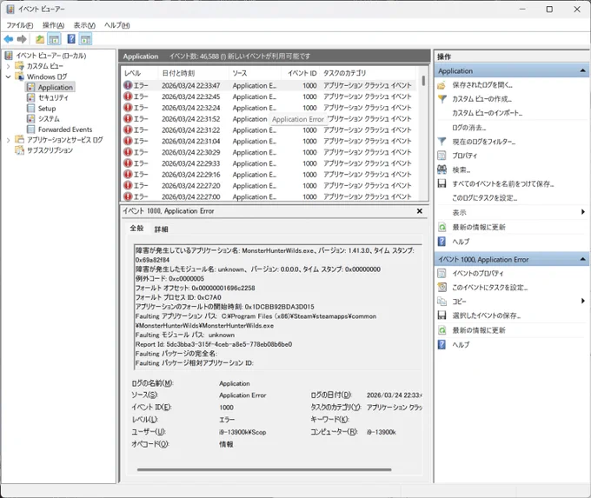Open the ヘルプ(H) menu
The image size is (591, 498).
pyautogui.click(x=116, y=25)
